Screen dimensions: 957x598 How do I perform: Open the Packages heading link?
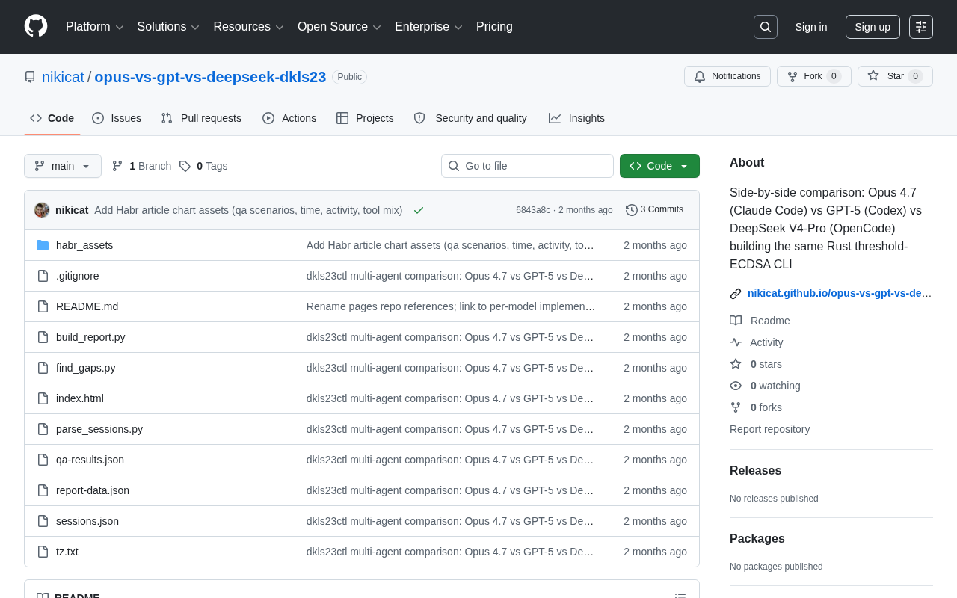(757, 539)
